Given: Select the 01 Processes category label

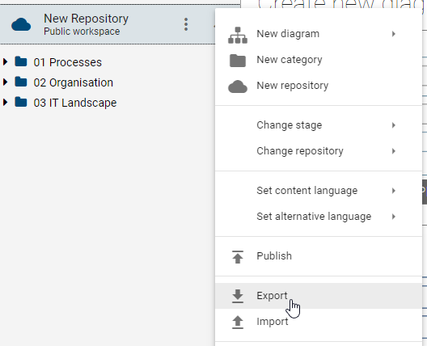Looking at the screenshot, I should tap(68, 62).
